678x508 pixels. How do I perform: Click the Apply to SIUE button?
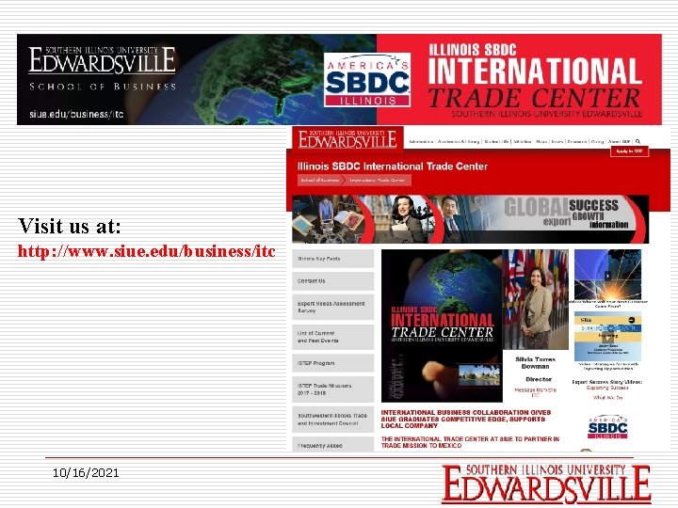point(629,151)
